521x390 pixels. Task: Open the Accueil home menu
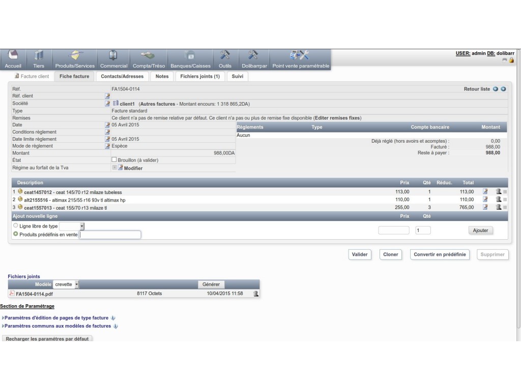click(x=13, y=60)
